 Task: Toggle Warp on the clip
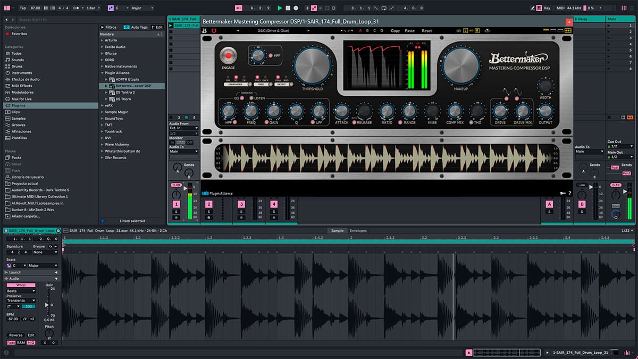(21, 285)
